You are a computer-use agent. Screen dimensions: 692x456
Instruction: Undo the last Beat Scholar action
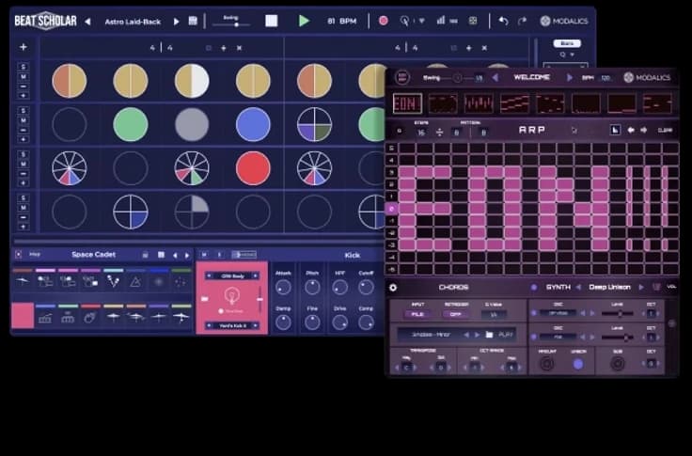pyautogui.click(x=503, y=21)
